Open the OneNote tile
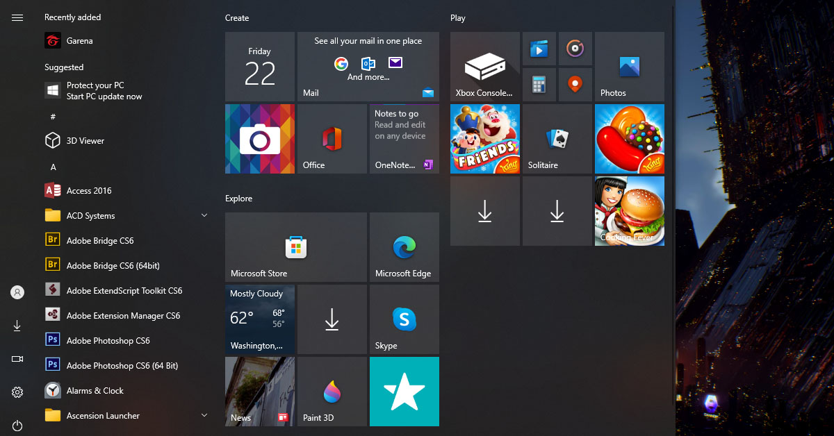This screenshot has height=436, width=834. click(x=404, y=139)
